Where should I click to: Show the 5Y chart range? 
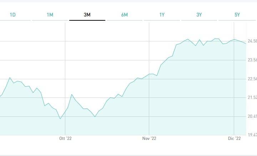pyautogui.click(x=237, y=15)
